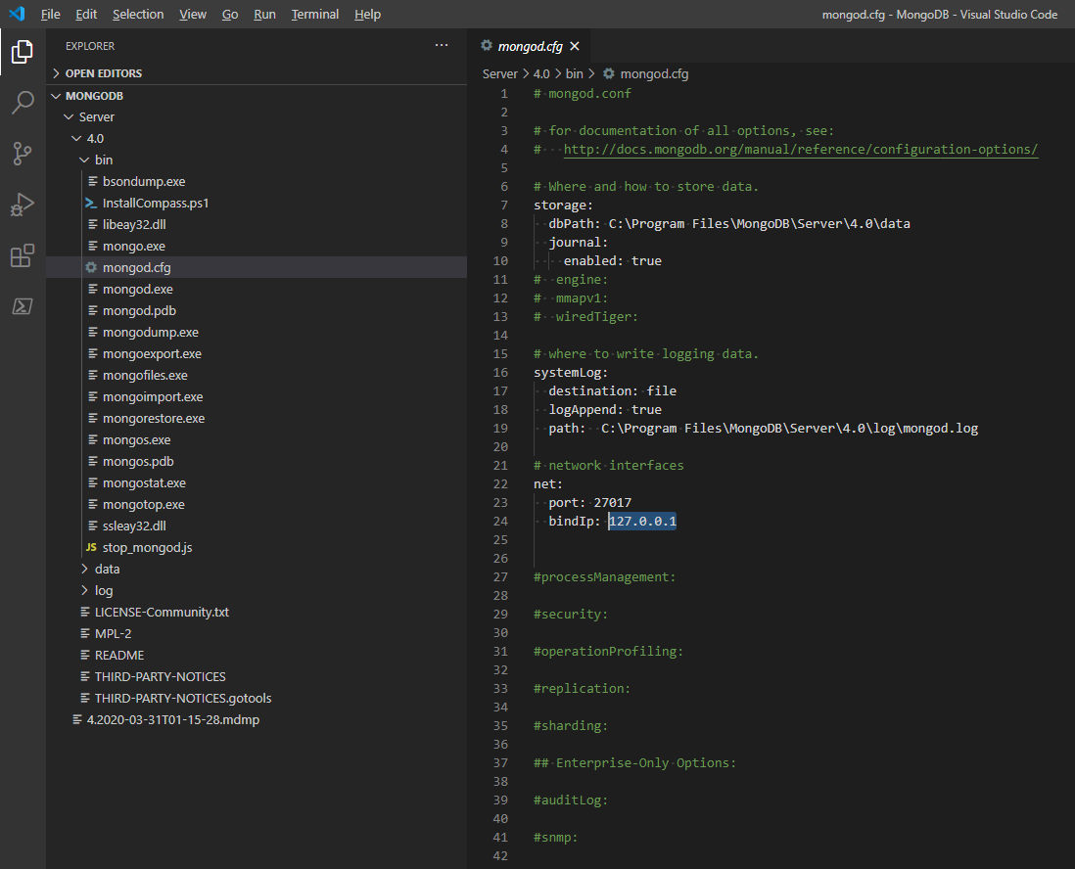This screenshot has height=869, width=1075.
Task: Open LICENSE-Community.txt in the file tree
Action: [x=257, y=612]
